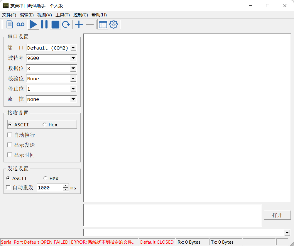Viewport: 294px width, 246px height.
Task: Click the loopback record icon in toolbar
Action: pos(20,25)
